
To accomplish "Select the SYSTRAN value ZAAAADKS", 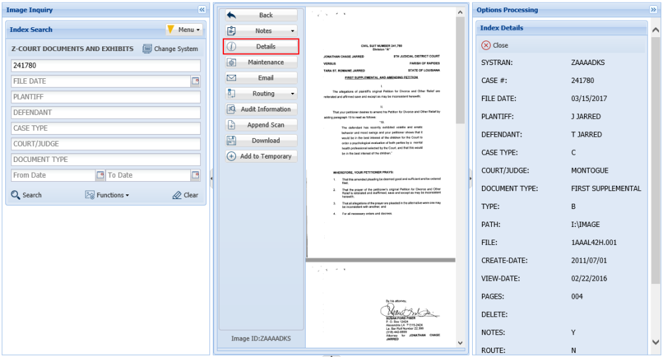I will click(x=587, y=62).
